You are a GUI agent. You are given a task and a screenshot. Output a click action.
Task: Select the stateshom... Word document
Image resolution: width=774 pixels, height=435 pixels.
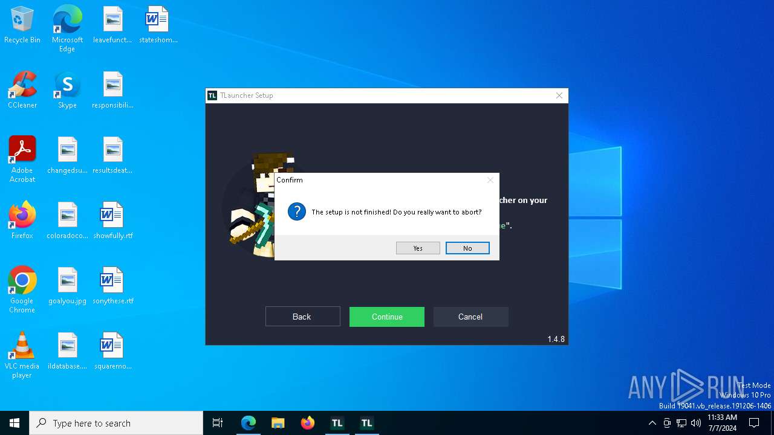tap(158, 25)
